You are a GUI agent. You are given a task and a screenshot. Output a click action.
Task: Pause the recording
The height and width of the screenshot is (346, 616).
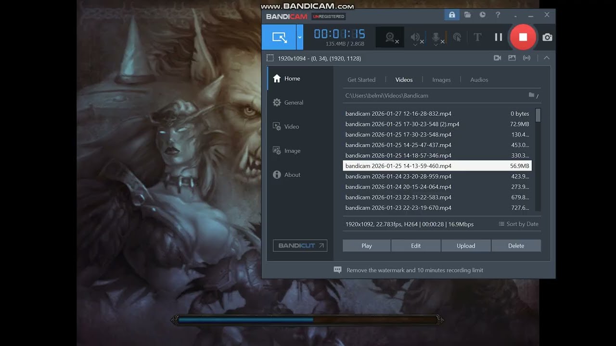click(x=499, y=37)
